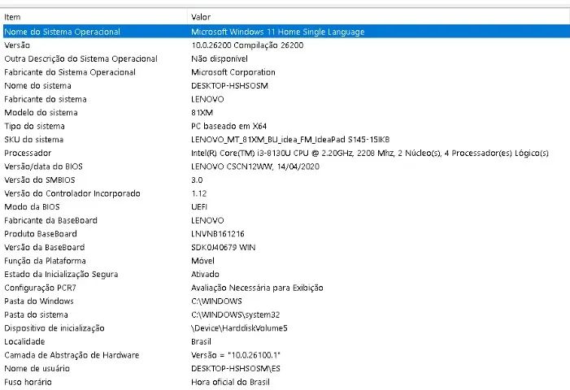Image resolution: width=570 pixels, height=390 pixels.
Task: Click the 'PC baseado em X64' value
Action: [x=228, y=126]
